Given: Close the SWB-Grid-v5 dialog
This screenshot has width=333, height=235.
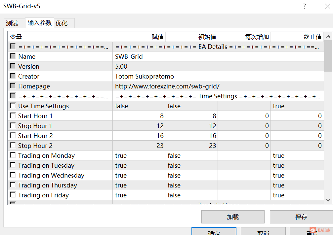Looking at the screenshot, I should [327, 6].
